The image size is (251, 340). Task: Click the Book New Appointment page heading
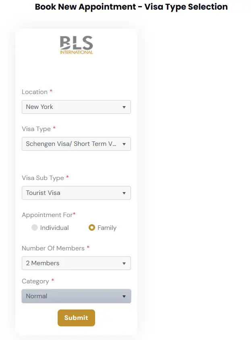[131, 7]
